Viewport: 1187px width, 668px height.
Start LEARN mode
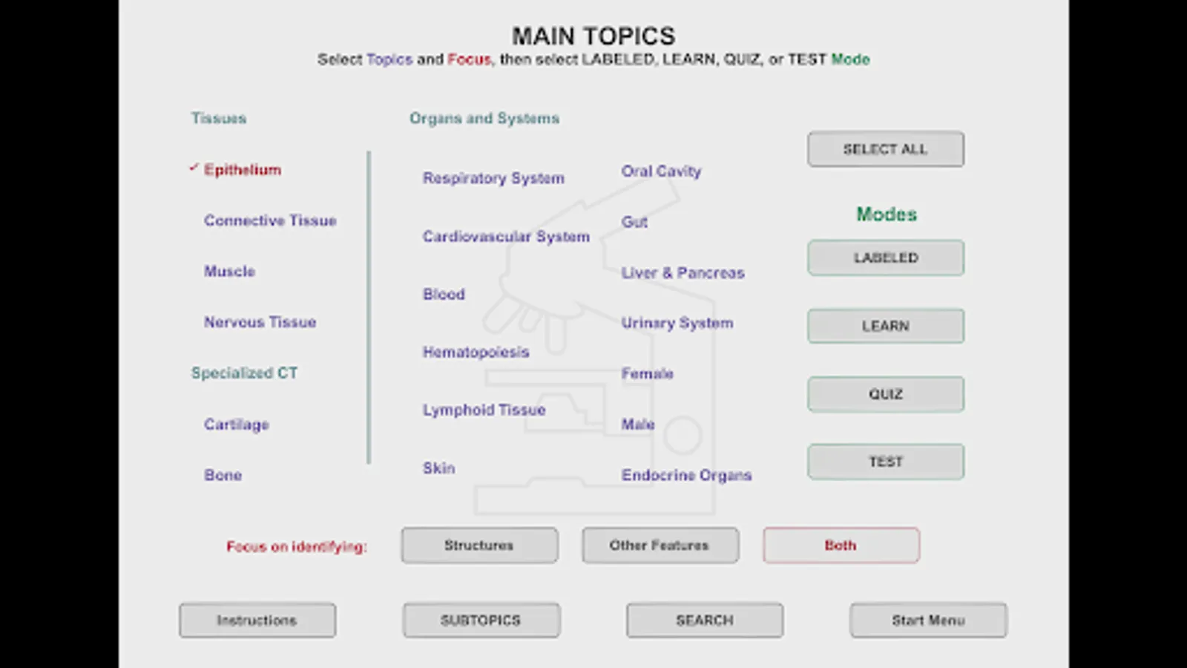(x=886, y=326)
